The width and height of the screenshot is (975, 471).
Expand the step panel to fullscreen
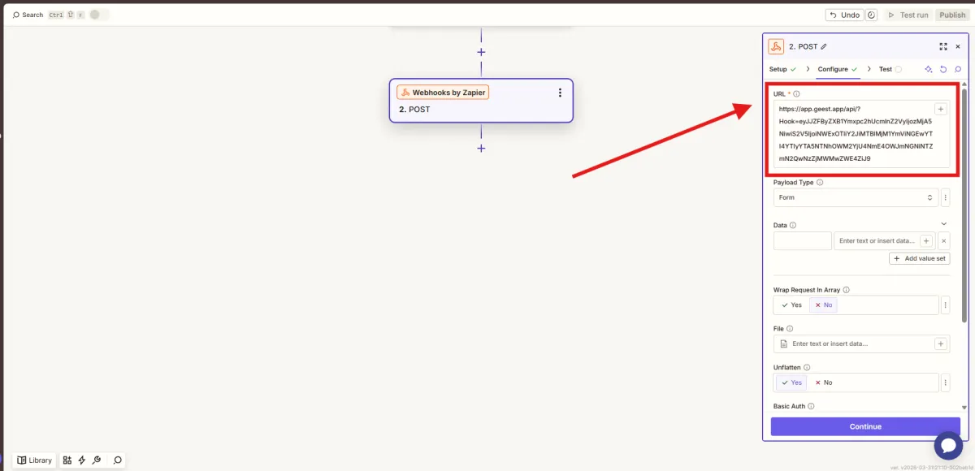point(943,46)
